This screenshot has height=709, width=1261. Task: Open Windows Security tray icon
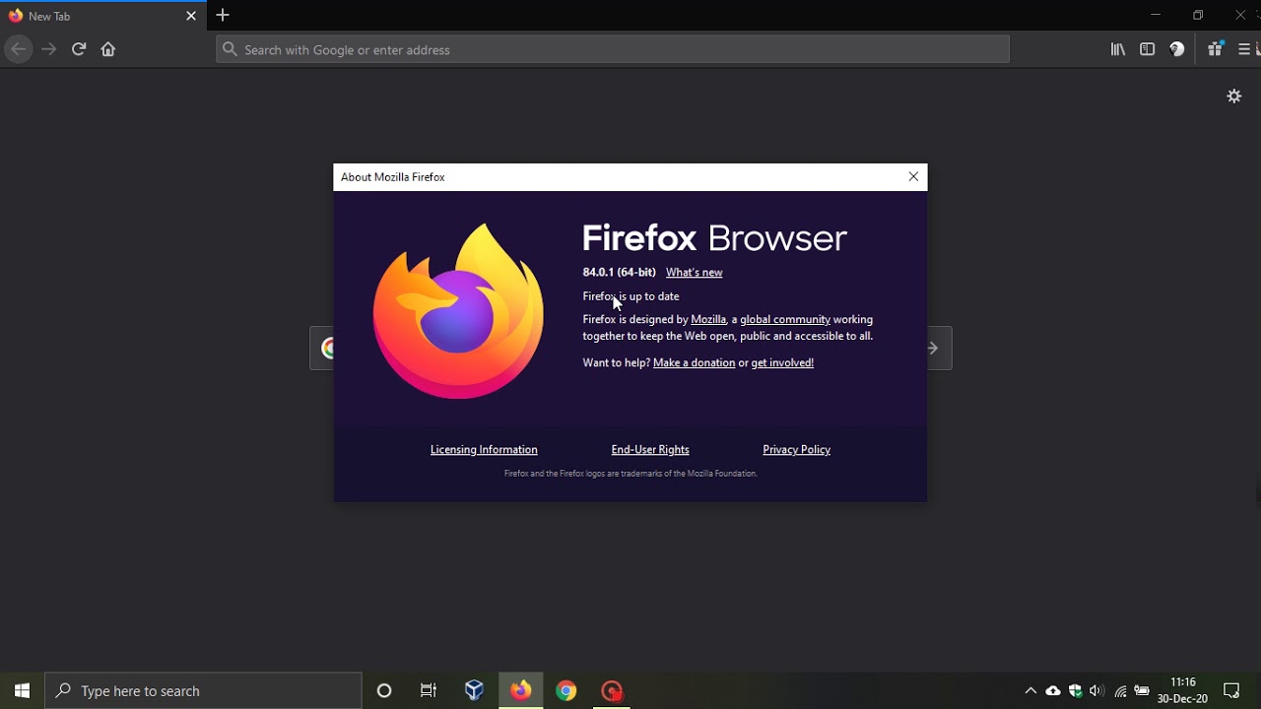(1076, 691)
